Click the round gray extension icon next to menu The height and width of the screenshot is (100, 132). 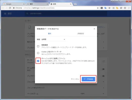[125, 8]
